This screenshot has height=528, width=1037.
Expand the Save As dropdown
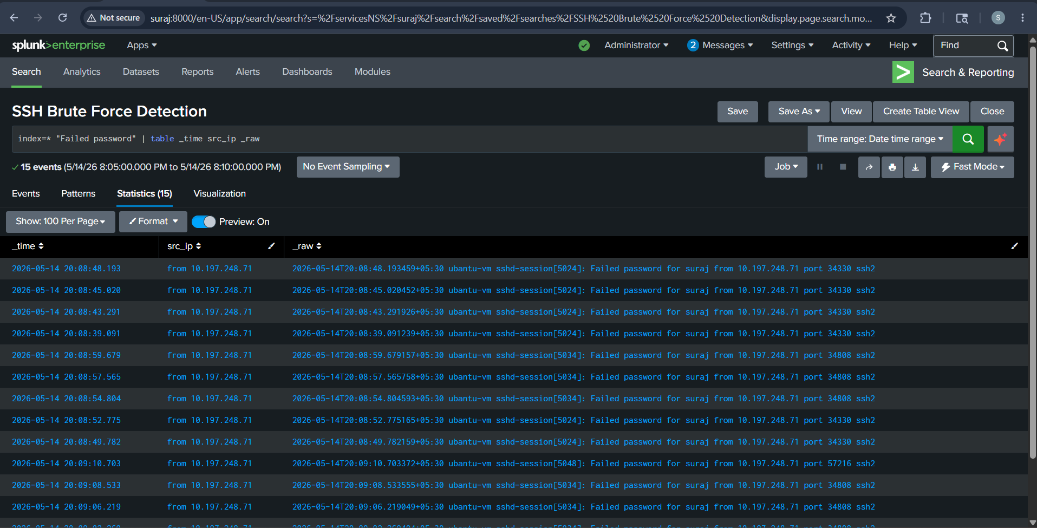coord(799,112)
